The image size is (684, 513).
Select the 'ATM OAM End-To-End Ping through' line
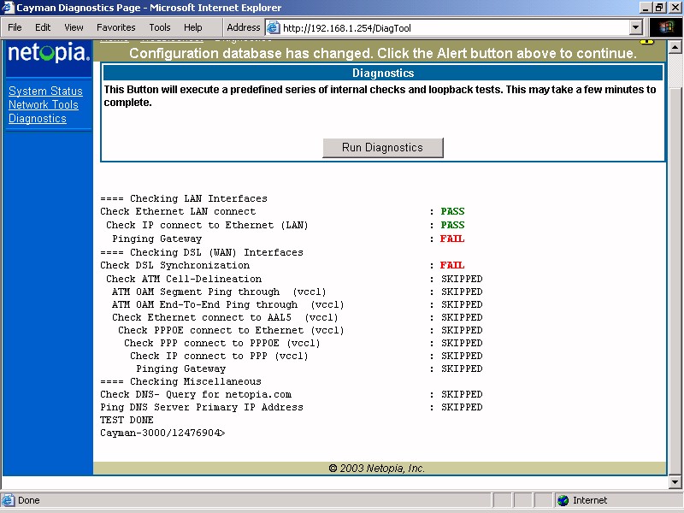pyautogui.click(x=228, y=304)
